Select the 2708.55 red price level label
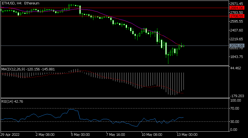The height and width of the screenshot is (138, 248). (x=237, y=16)
